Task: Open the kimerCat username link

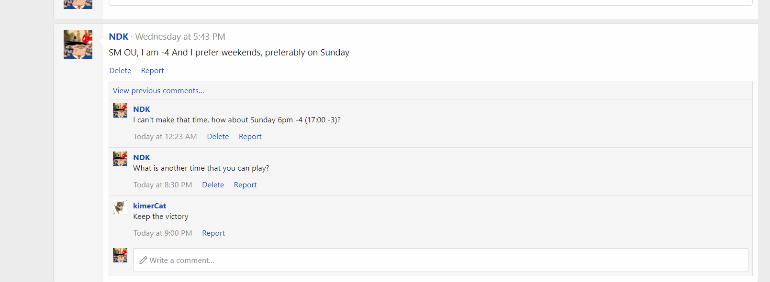Action: pyautogui.click(x=150, y=206)
